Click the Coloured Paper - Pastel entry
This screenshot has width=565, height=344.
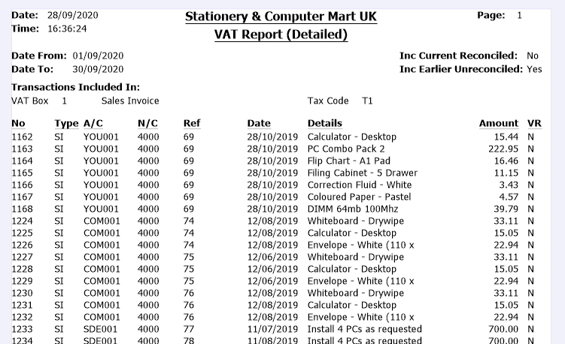point(357,197)
